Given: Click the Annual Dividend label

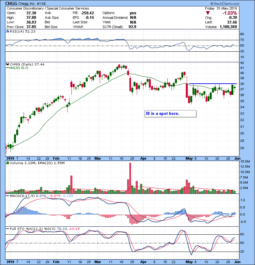Looking at the screenshot, I should tap(115, 18).
